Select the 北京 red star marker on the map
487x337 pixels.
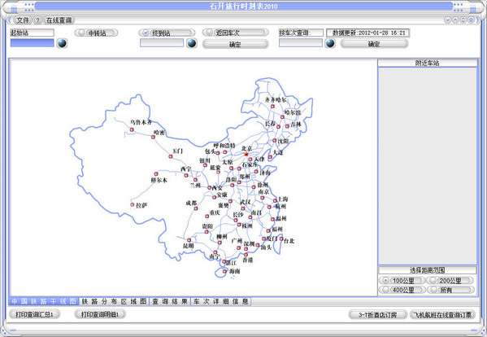246,154
